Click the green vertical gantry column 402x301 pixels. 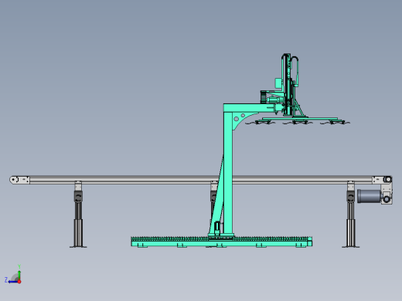point(228,172)
